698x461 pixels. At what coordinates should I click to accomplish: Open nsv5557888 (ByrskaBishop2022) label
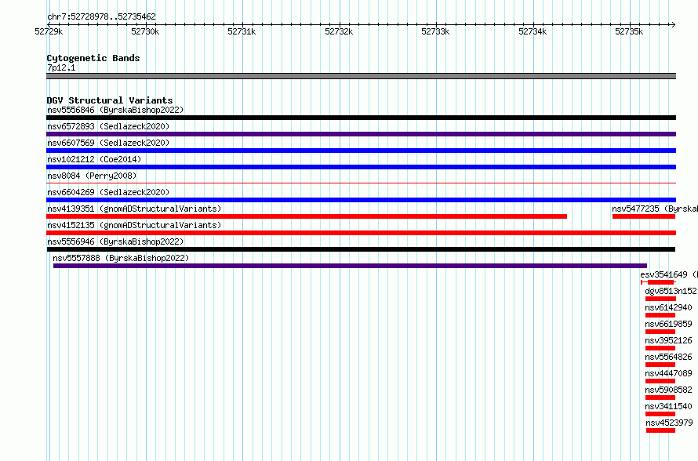(x=121, y=258)
